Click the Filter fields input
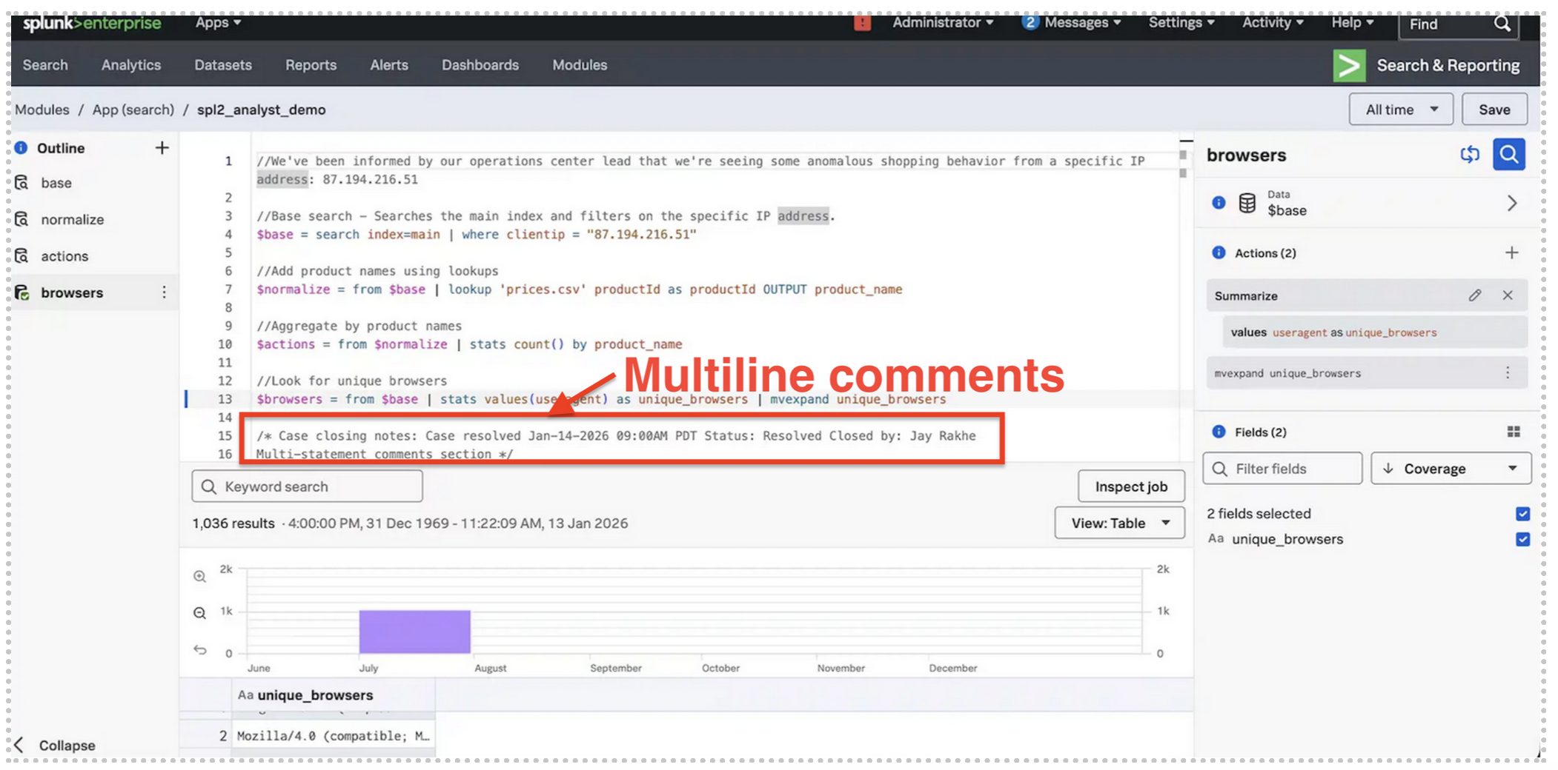 (x=1282, y=469)
